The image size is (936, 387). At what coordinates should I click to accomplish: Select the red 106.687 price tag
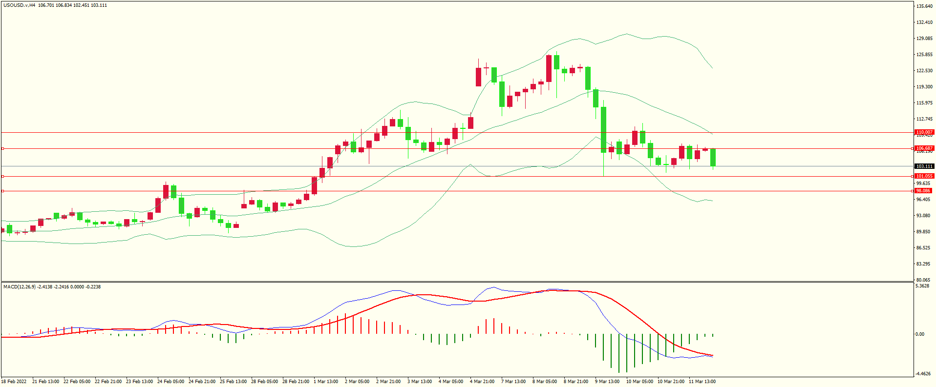(x=924, y=148)
